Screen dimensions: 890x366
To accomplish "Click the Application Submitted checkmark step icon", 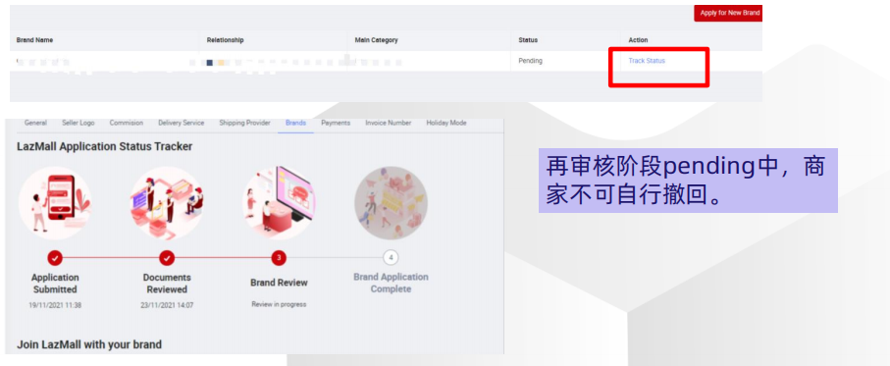I will (x=55, y=258).
